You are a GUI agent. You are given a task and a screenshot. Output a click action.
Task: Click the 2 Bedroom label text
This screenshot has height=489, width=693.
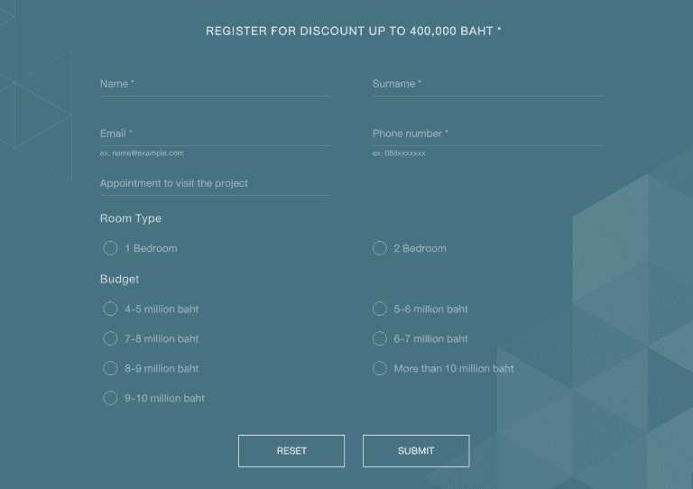pyautogui.click(x=420, y=248)
